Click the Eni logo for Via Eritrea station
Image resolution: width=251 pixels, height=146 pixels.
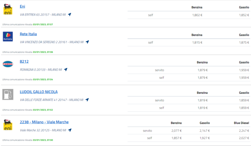[x=8, y=9]
